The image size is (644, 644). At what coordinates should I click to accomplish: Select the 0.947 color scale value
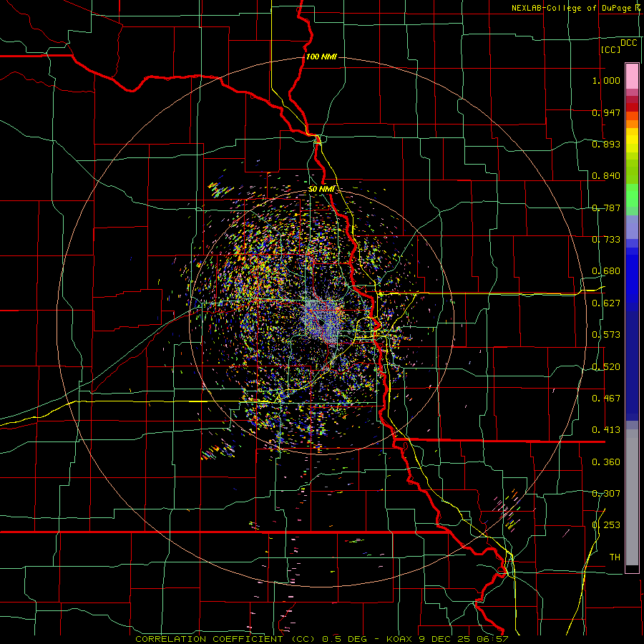click(606, 112)
